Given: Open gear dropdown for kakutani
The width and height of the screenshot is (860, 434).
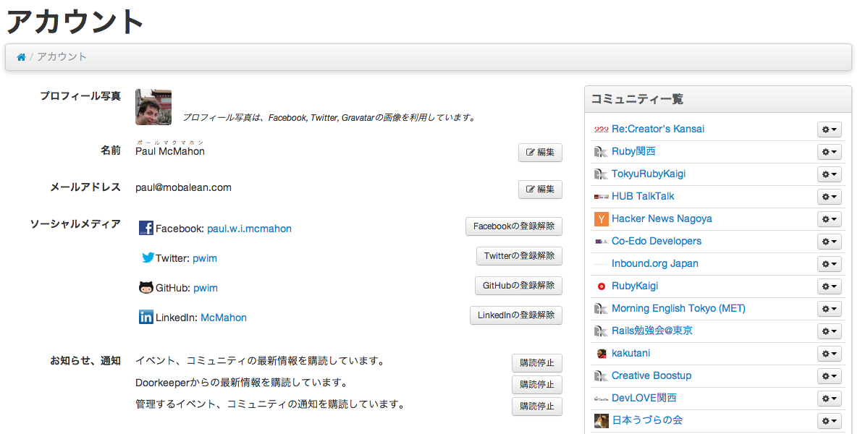Looking at the screenshot, I should pyautogui.click(x=830, y=354).
